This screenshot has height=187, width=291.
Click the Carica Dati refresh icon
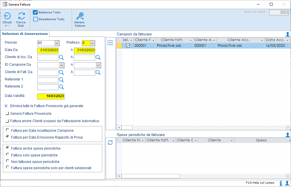pos(22,16)
